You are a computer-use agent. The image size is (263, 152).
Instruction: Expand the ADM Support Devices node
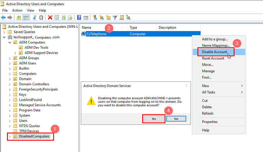pyautogui.click(x=15, y=53)
